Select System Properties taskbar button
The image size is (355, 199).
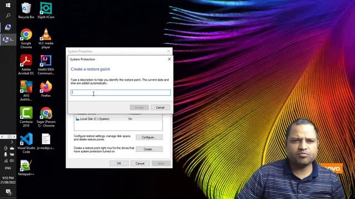point(8,39)
